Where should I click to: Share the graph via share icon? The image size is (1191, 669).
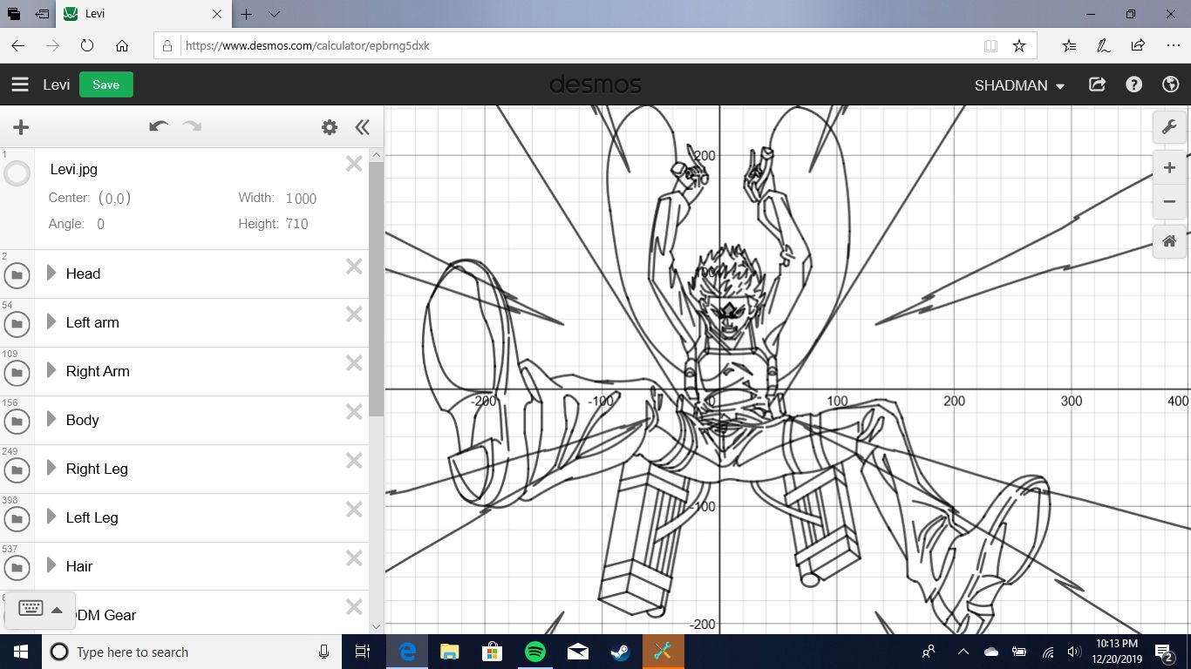pyautogui.click(x=1097, y=84)
